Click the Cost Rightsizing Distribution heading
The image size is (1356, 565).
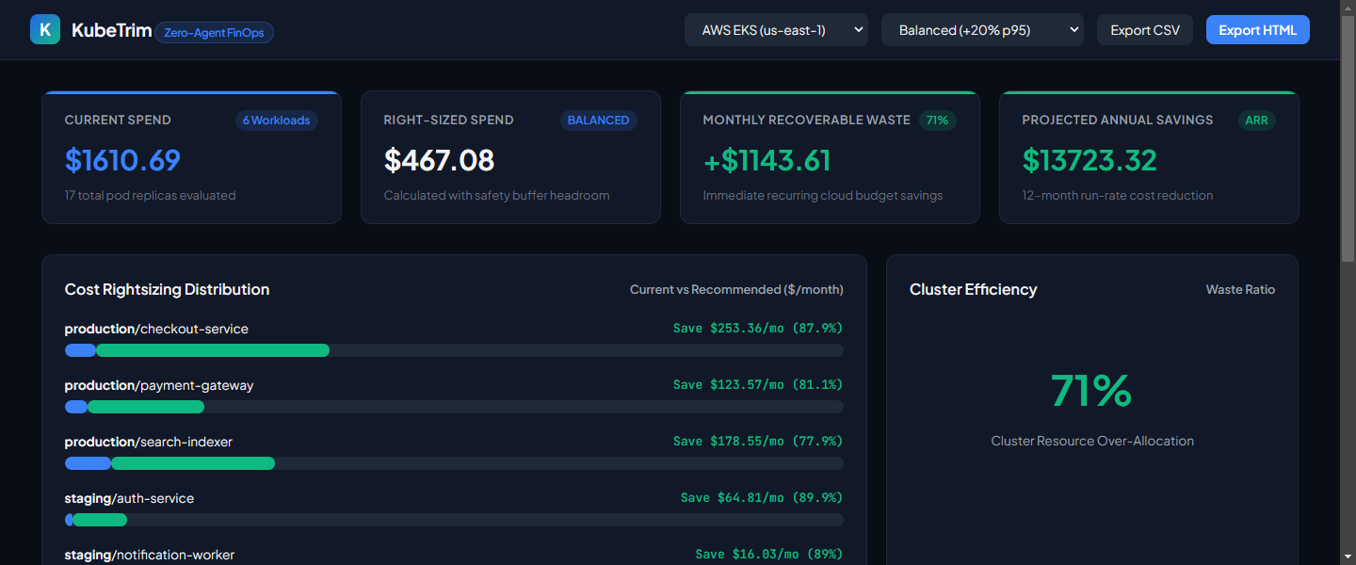pyautogui.click(x=167, y=289)
